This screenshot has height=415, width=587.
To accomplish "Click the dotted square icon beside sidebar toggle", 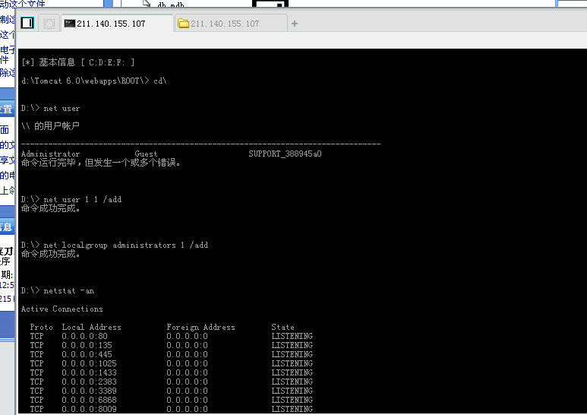I will [49, 24].
